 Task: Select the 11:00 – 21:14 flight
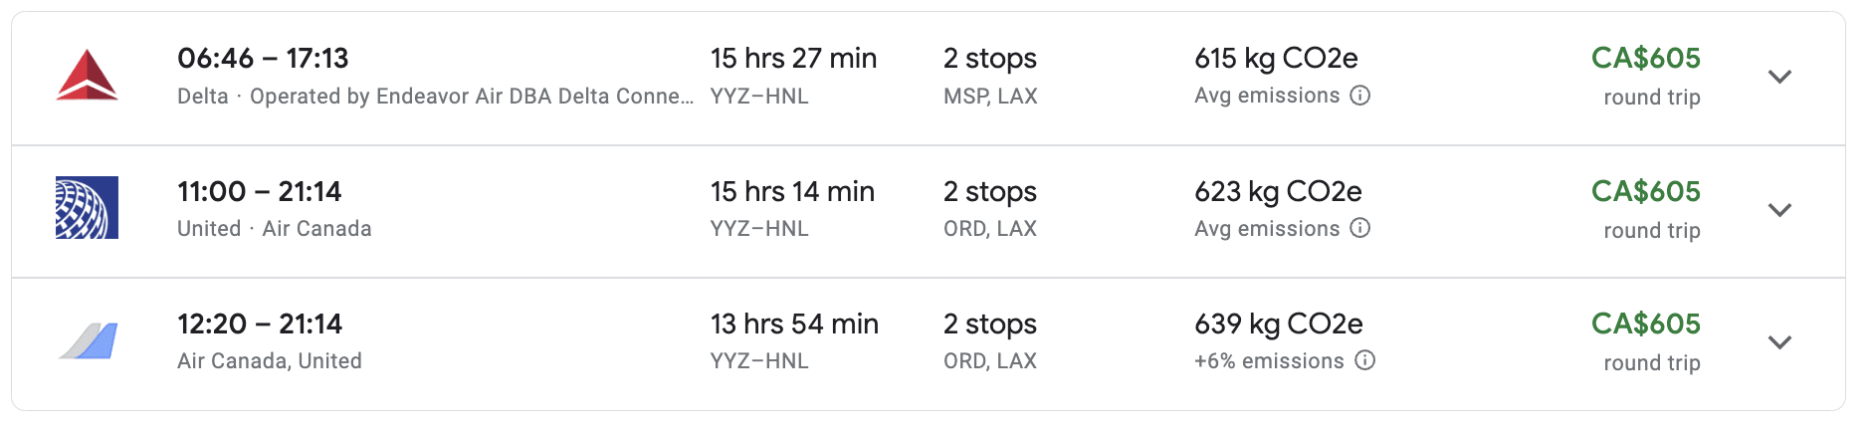point(259,191)
